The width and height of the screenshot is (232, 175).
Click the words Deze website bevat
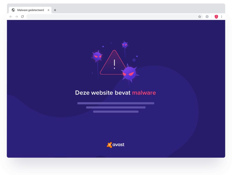pyautogui.click(x=103, y=93)
